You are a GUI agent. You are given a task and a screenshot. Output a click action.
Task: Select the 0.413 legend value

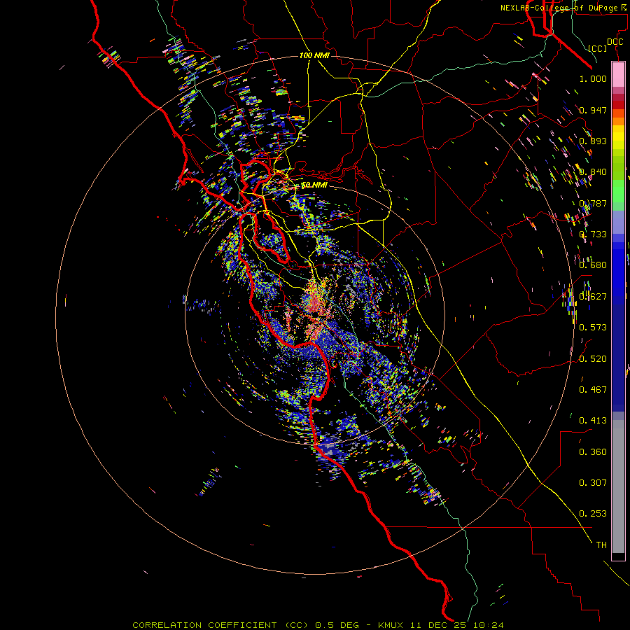(593, 421)
